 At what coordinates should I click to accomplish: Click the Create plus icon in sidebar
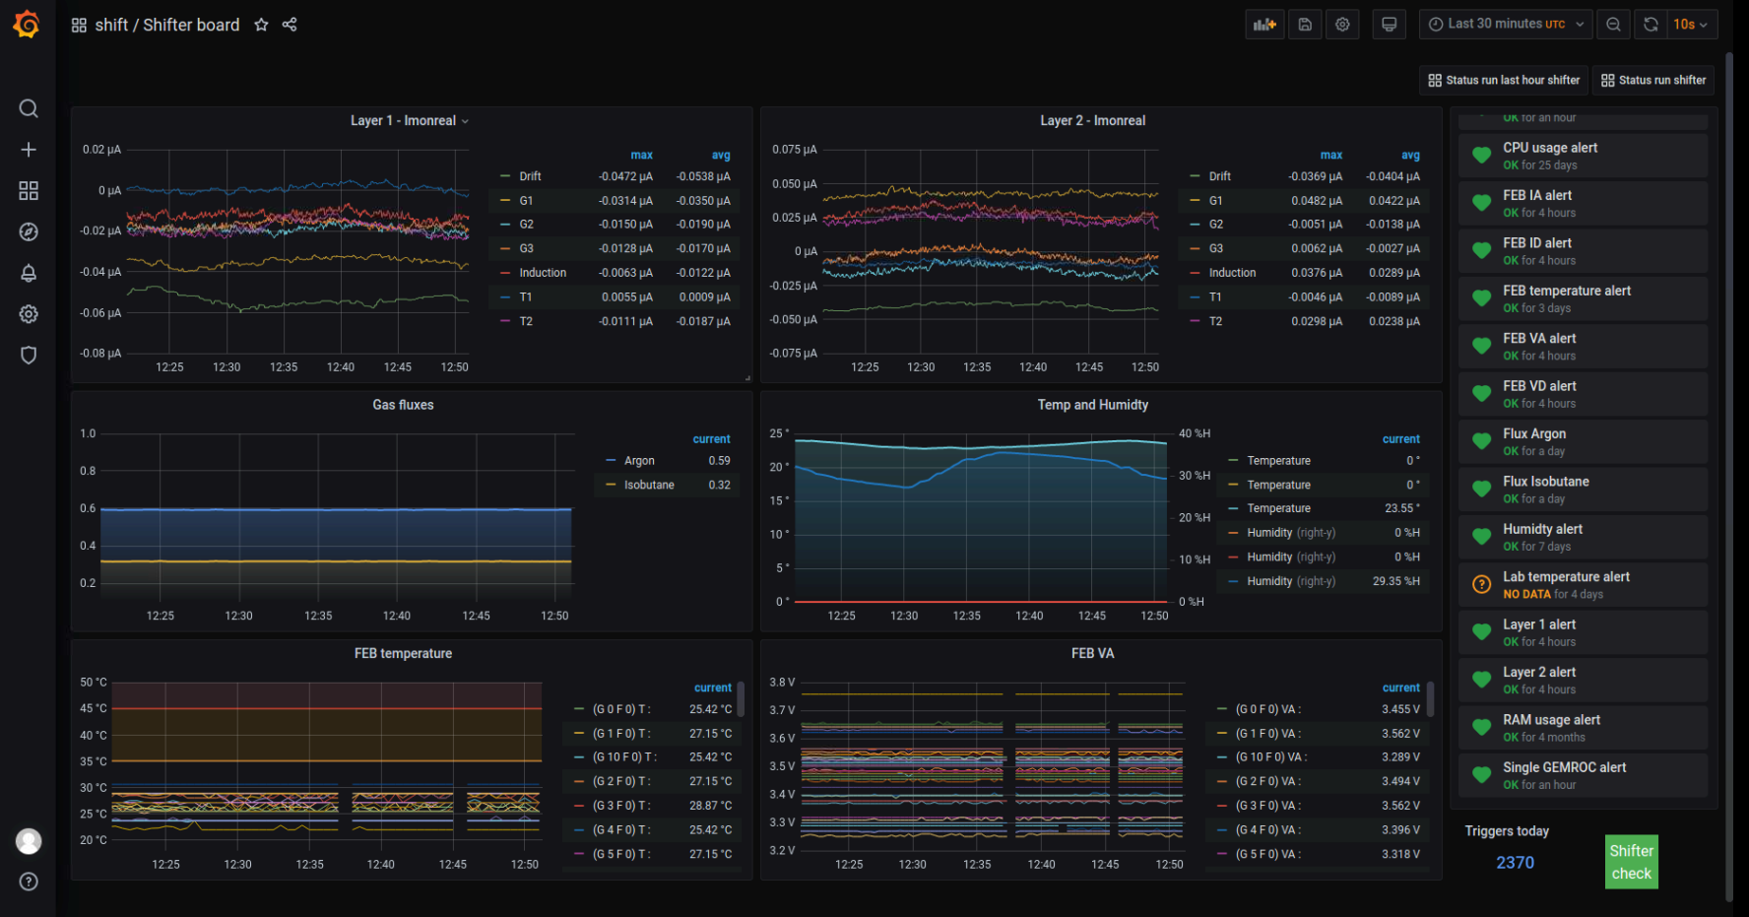coord(29,150)
